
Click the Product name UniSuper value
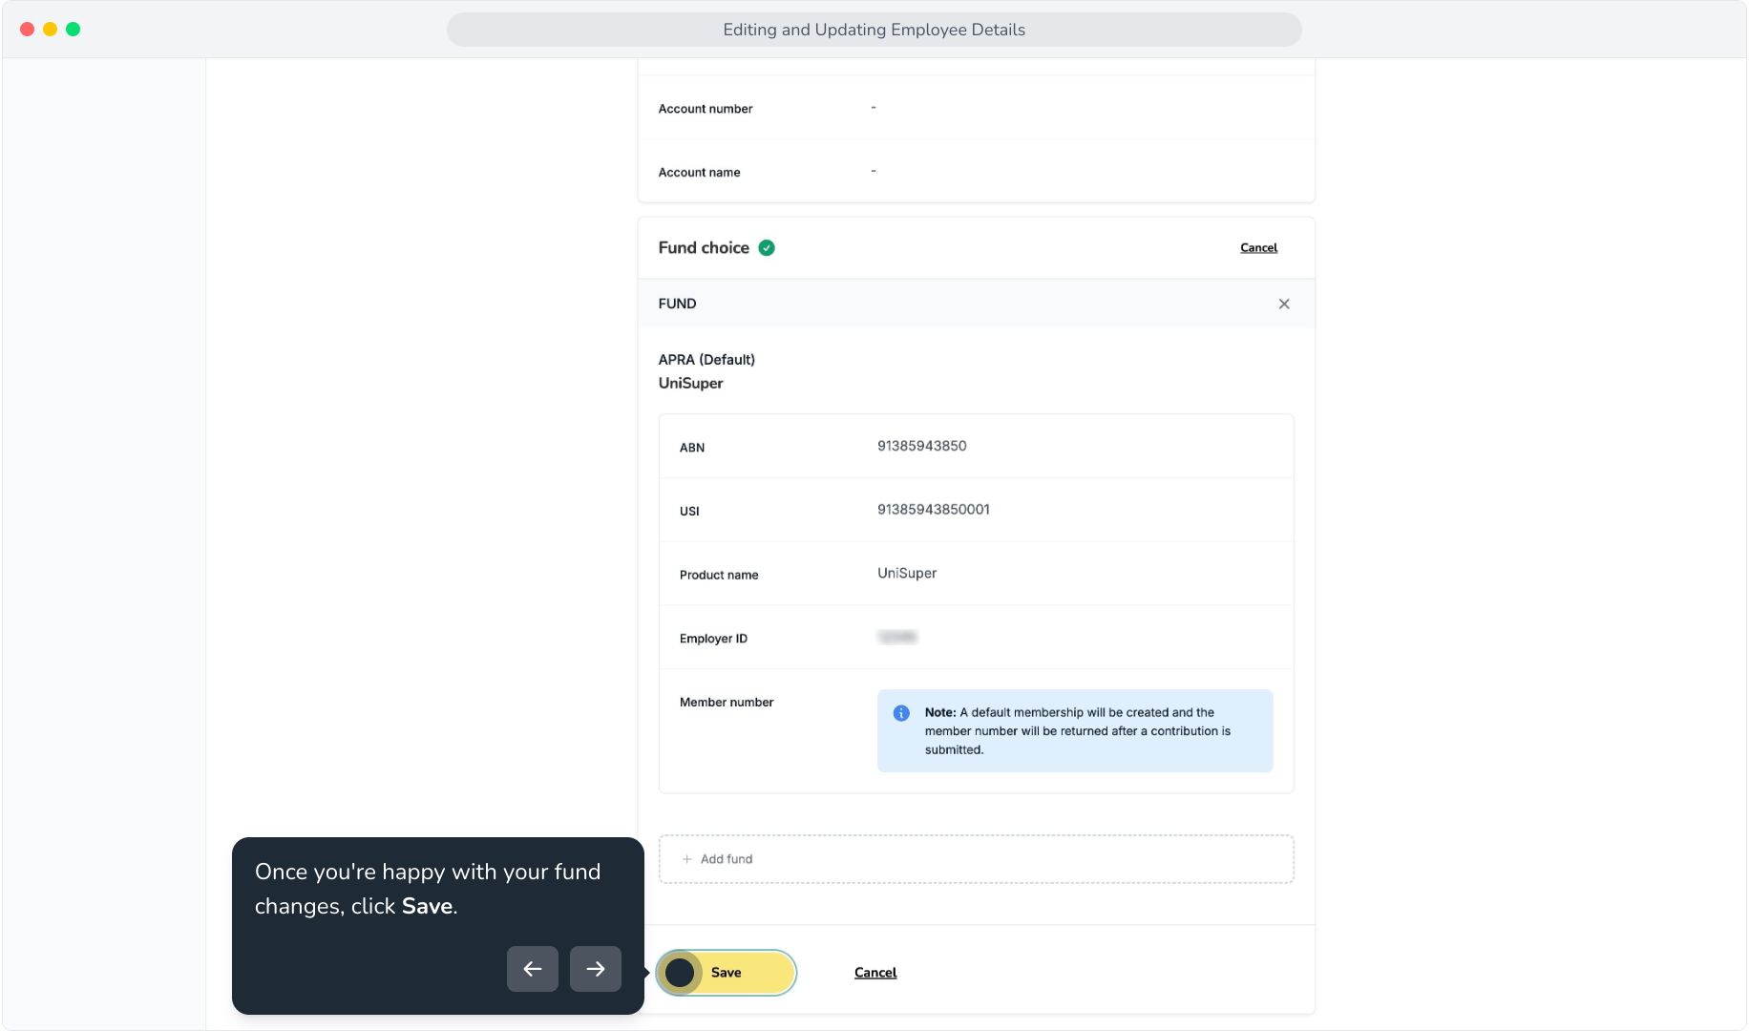906,574
